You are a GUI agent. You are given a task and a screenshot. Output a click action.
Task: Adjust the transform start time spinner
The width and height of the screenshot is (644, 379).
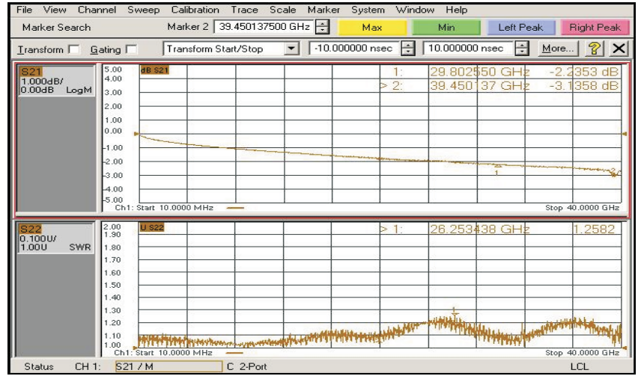coord(408,49)
